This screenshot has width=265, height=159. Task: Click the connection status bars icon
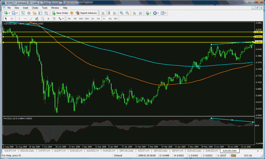pyautogui.click(x=233, y=155)
